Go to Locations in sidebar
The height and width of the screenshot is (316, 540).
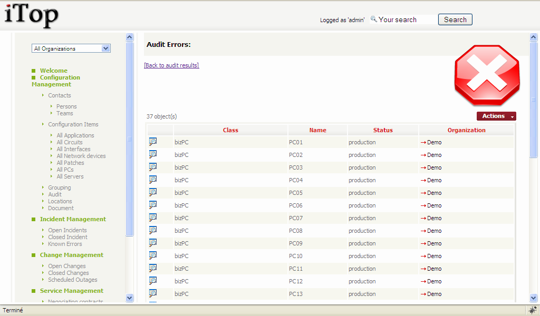[x=60, y=201]
